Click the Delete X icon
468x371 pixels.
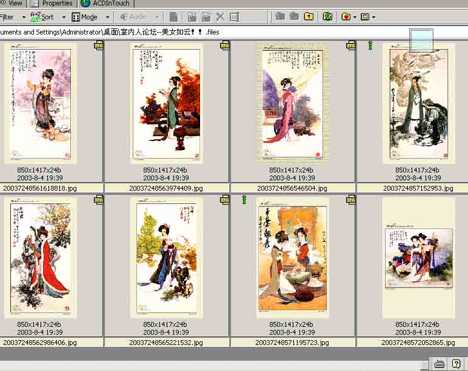pyautogui.click(x=220, y=17)
